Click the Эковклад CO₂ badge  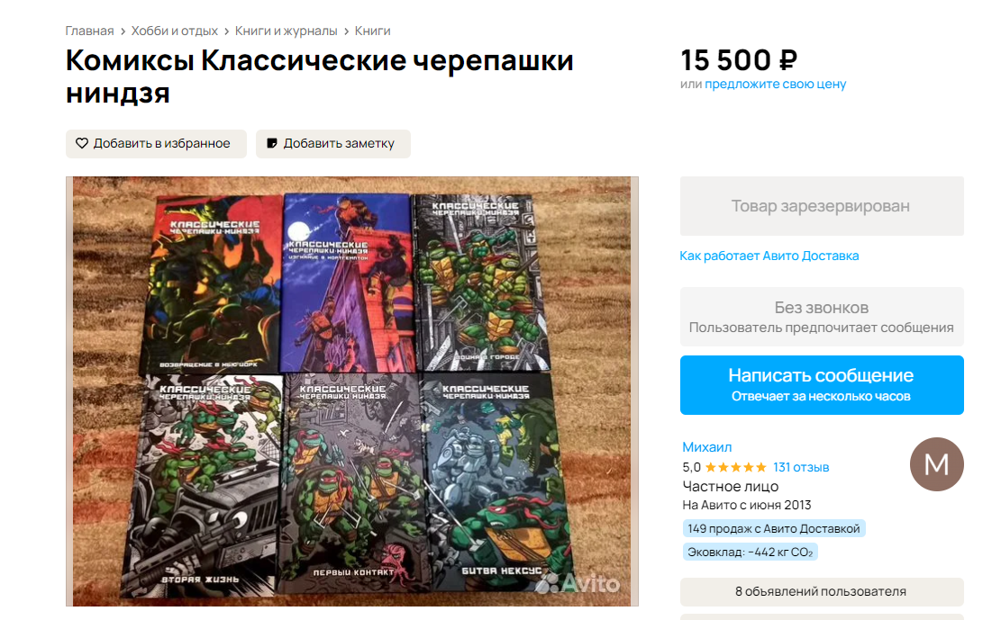pos(751,552)
